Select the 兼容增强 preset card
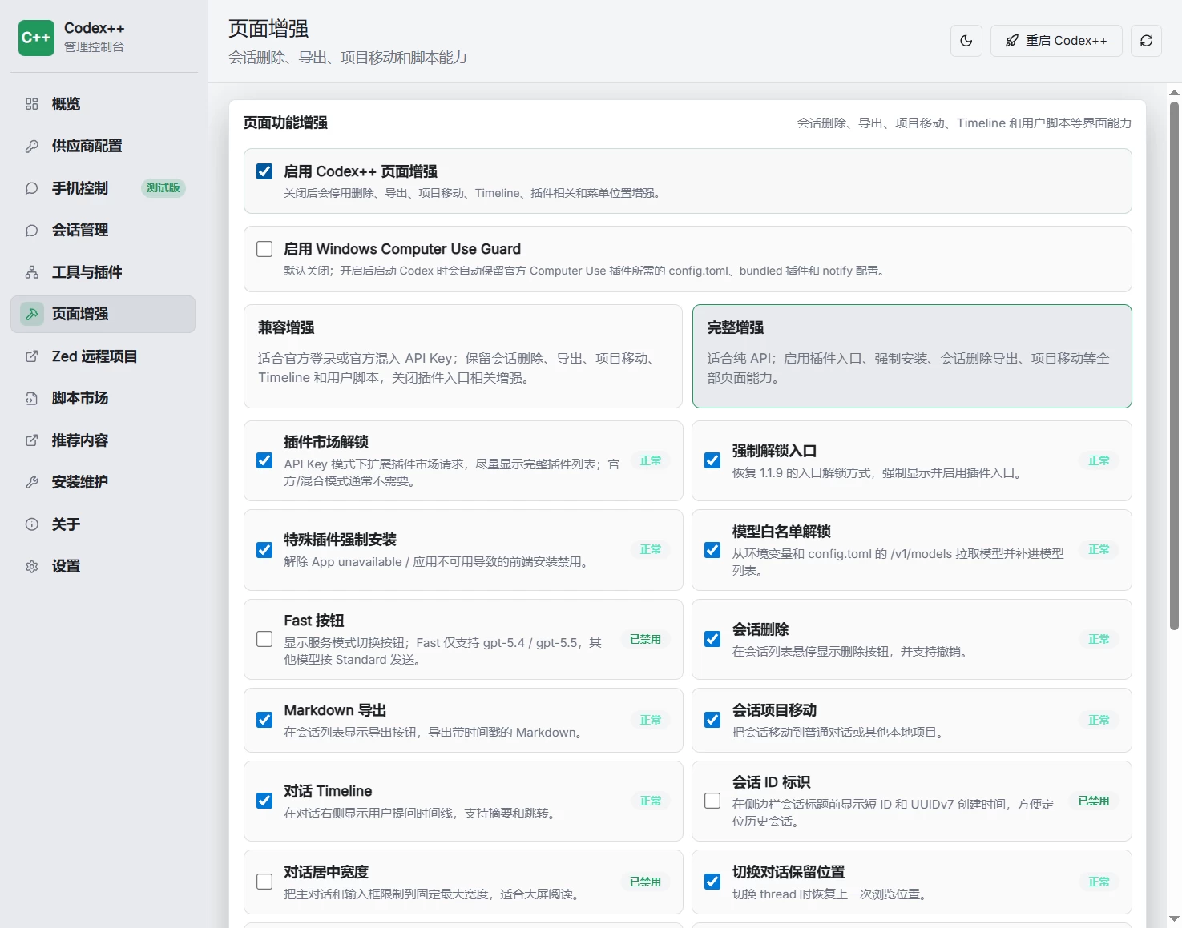This screenshot has width=1182, height=928. 463,356
